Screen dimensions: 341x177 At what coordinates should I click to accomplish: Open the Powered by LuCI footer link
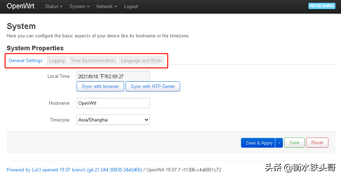74,170
